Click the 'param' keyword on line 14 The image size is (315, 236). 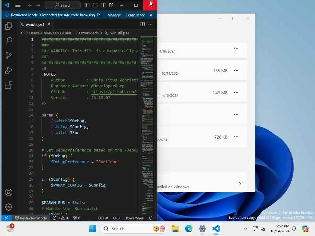[x=47, y=115]
